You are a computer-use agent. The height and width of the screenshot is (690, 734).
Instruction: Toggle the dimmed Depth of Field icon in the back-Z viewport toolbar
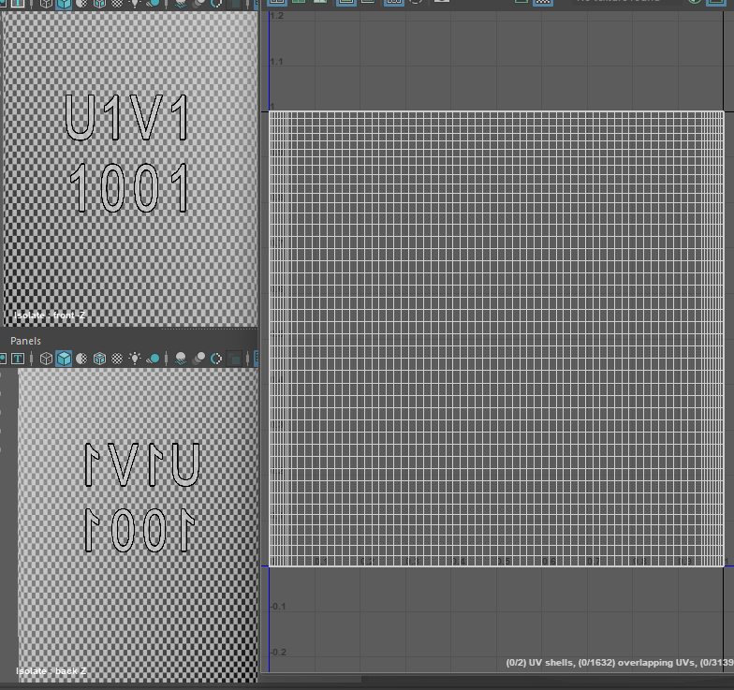point(234,359)
